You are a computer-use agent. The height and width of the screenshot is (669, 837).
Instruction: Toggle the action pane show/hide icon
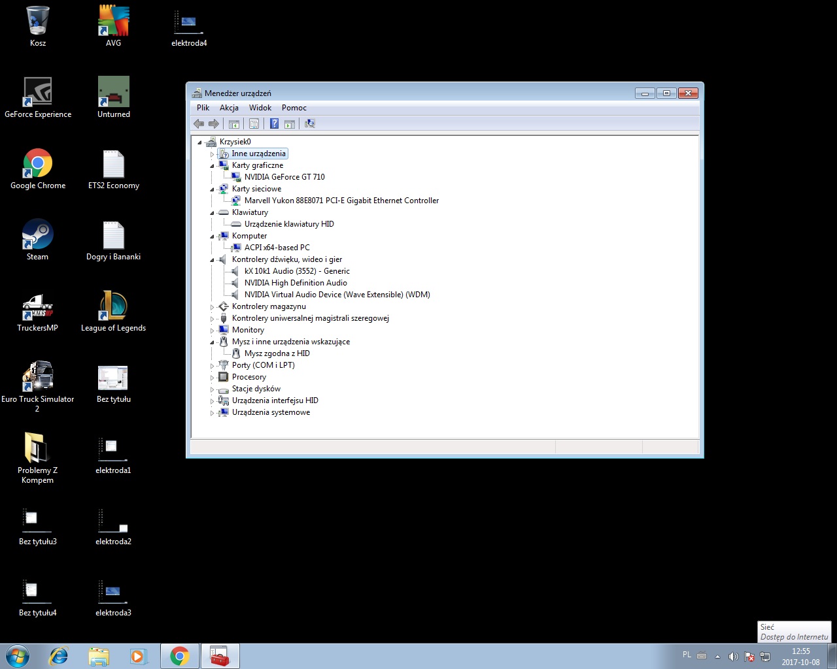(x=290, y=123)
